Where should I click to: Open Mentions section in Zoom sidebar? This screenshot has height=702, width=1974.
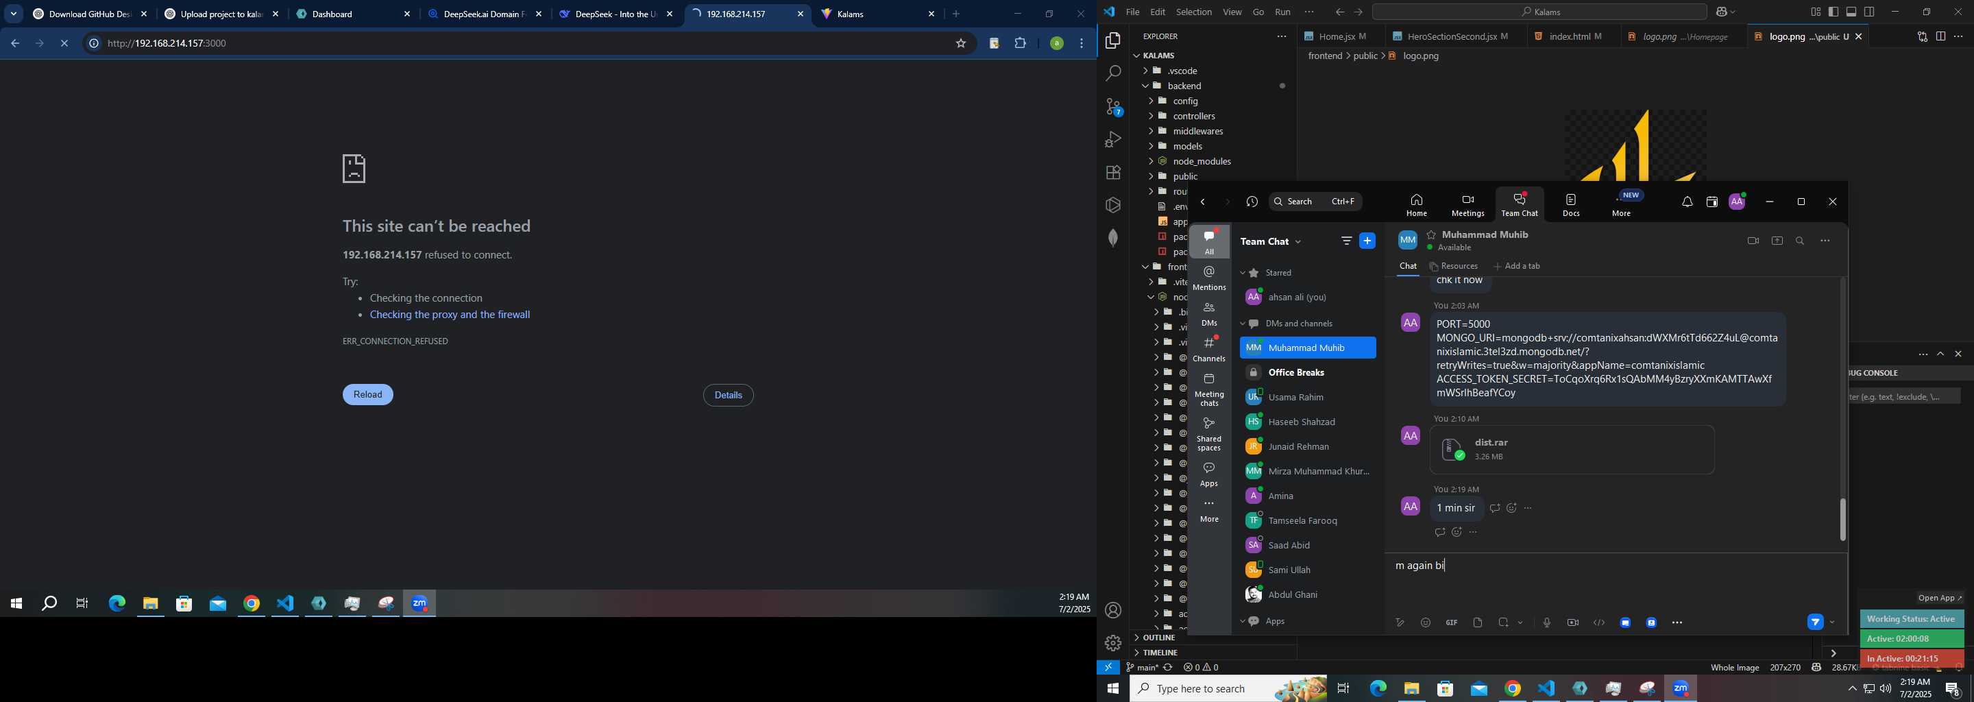[x=1209, y=278]
